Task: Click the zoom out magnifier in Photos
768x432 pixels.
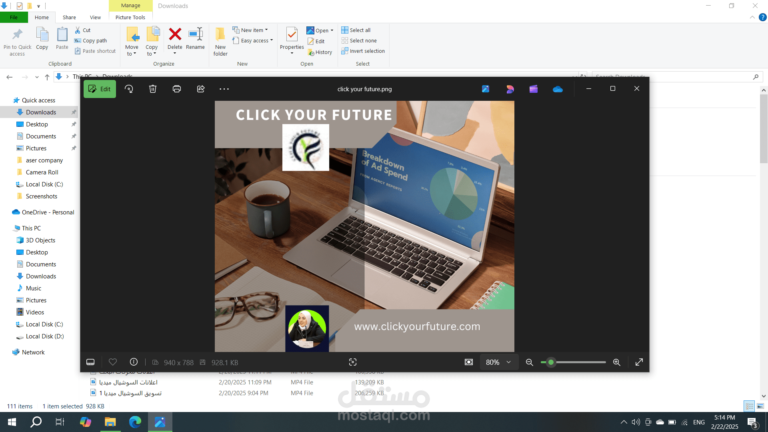Action: coord(529,362)
